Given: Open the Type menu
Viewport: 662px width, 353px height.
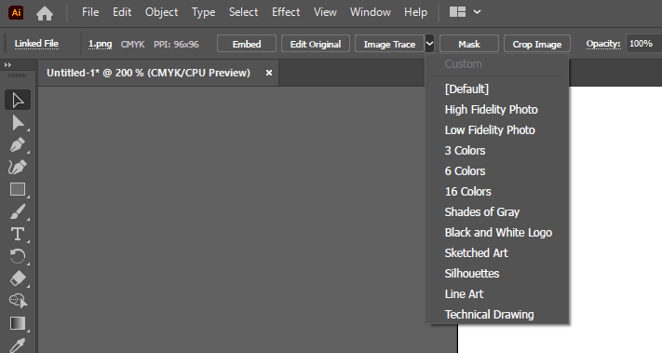Looking at the screenshot, I should [204, 12].
